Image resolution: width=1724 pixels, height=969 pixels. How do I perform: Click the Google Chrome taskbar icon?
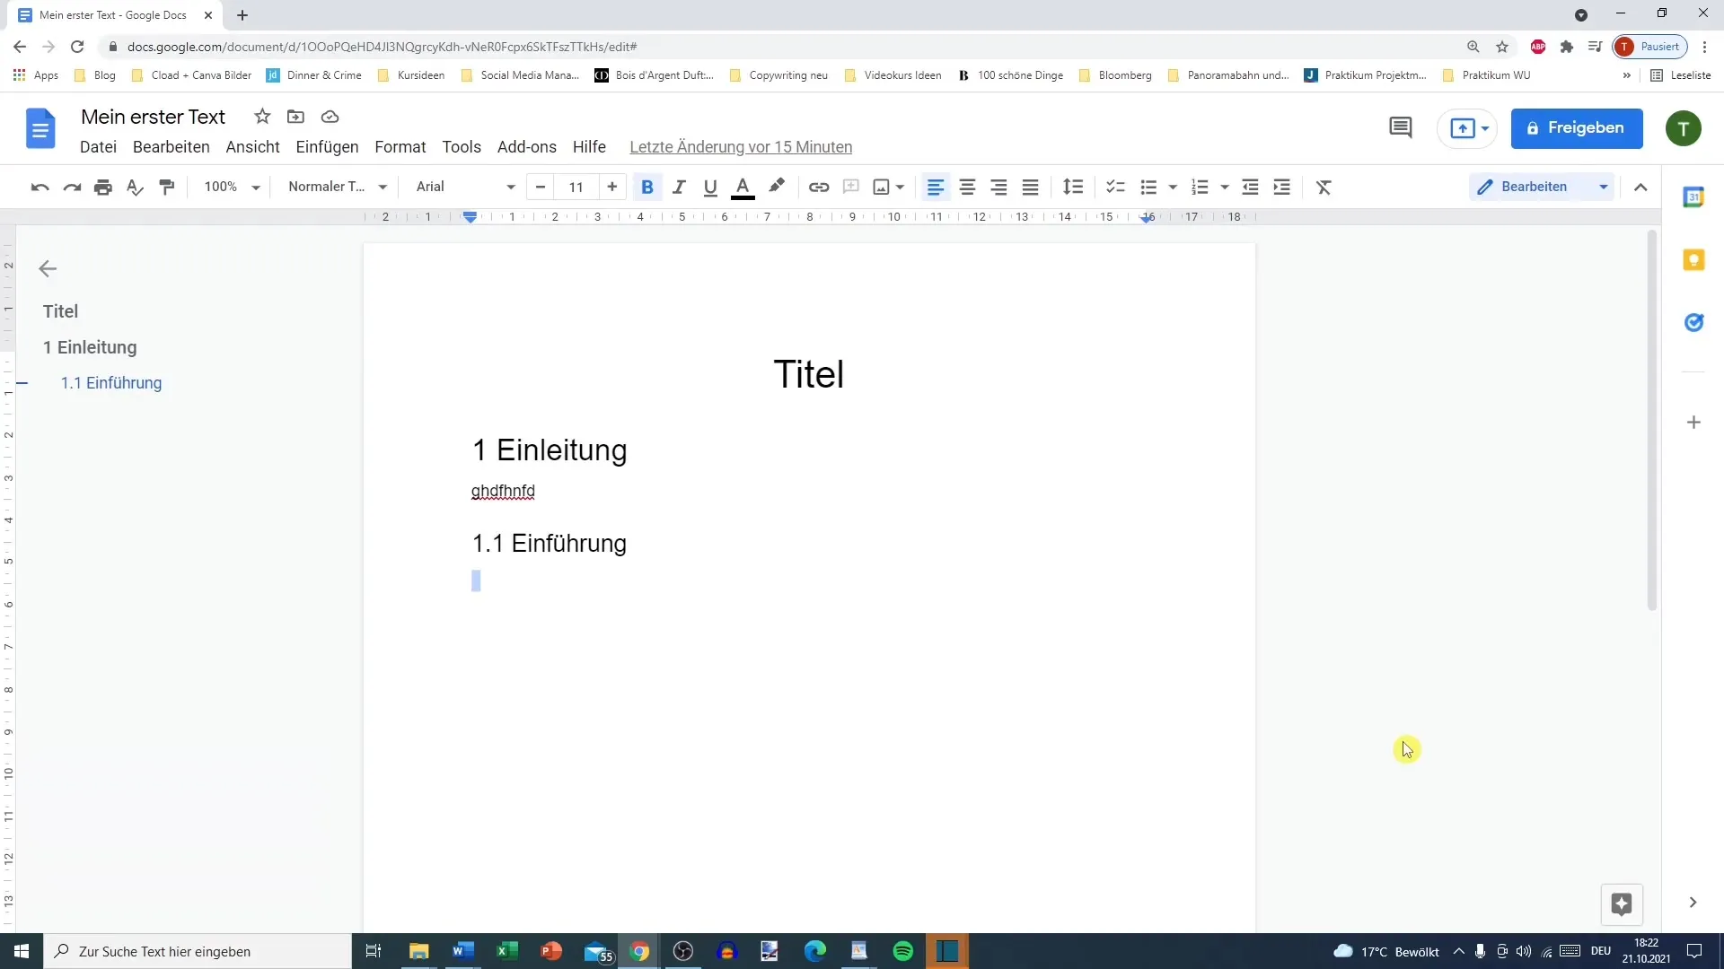tap(639, 950)
